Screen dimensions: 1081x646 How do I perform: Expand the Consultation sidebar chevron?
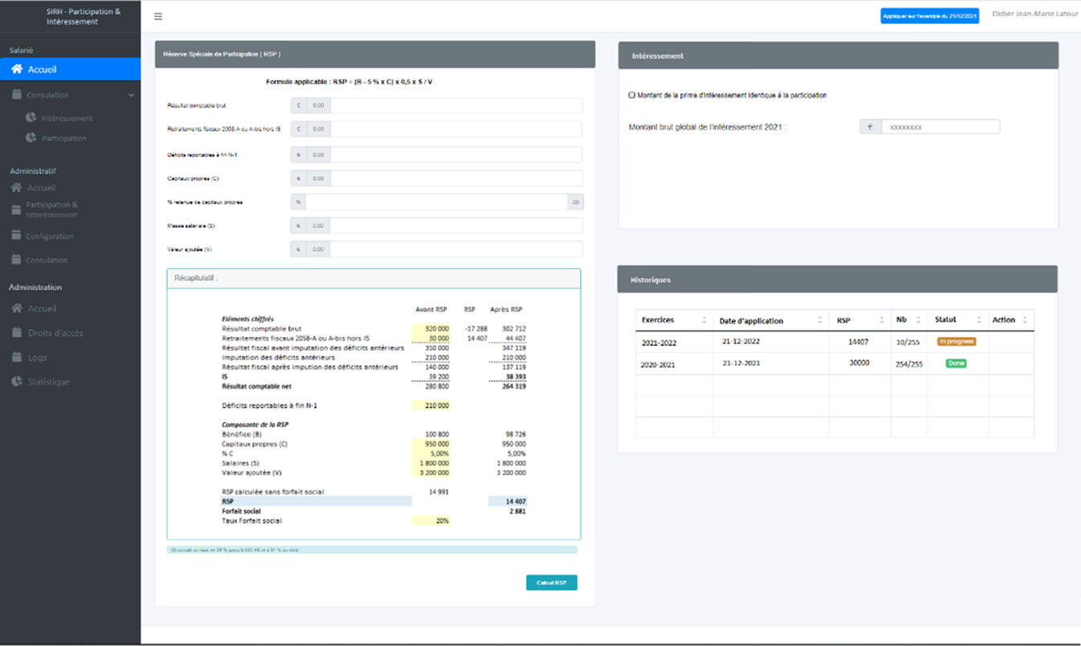pos(131,95)
